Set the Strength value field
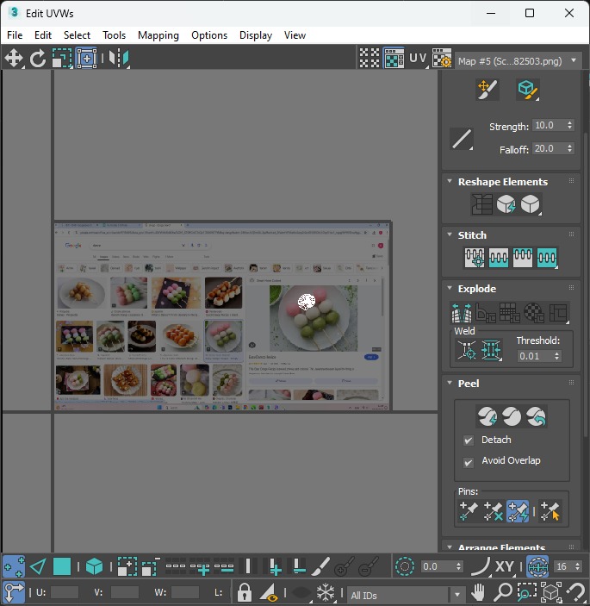 tap(549, 125)
